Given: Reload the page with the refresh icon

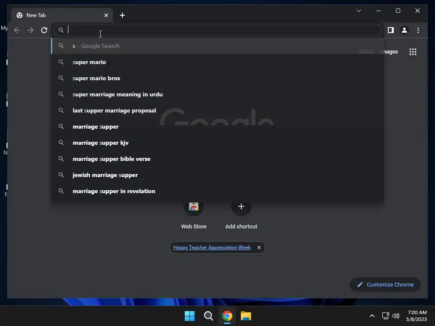Looking at the screenshot, I should [x=44, y=30].
